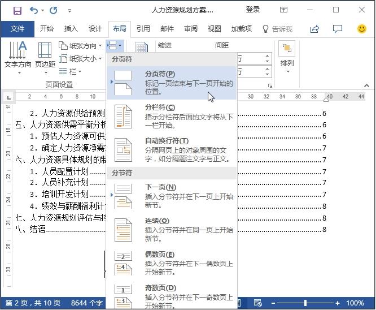Click the 间距 spacing label
The width and height of the screenshot is (376, 310).
click(222, 45)
